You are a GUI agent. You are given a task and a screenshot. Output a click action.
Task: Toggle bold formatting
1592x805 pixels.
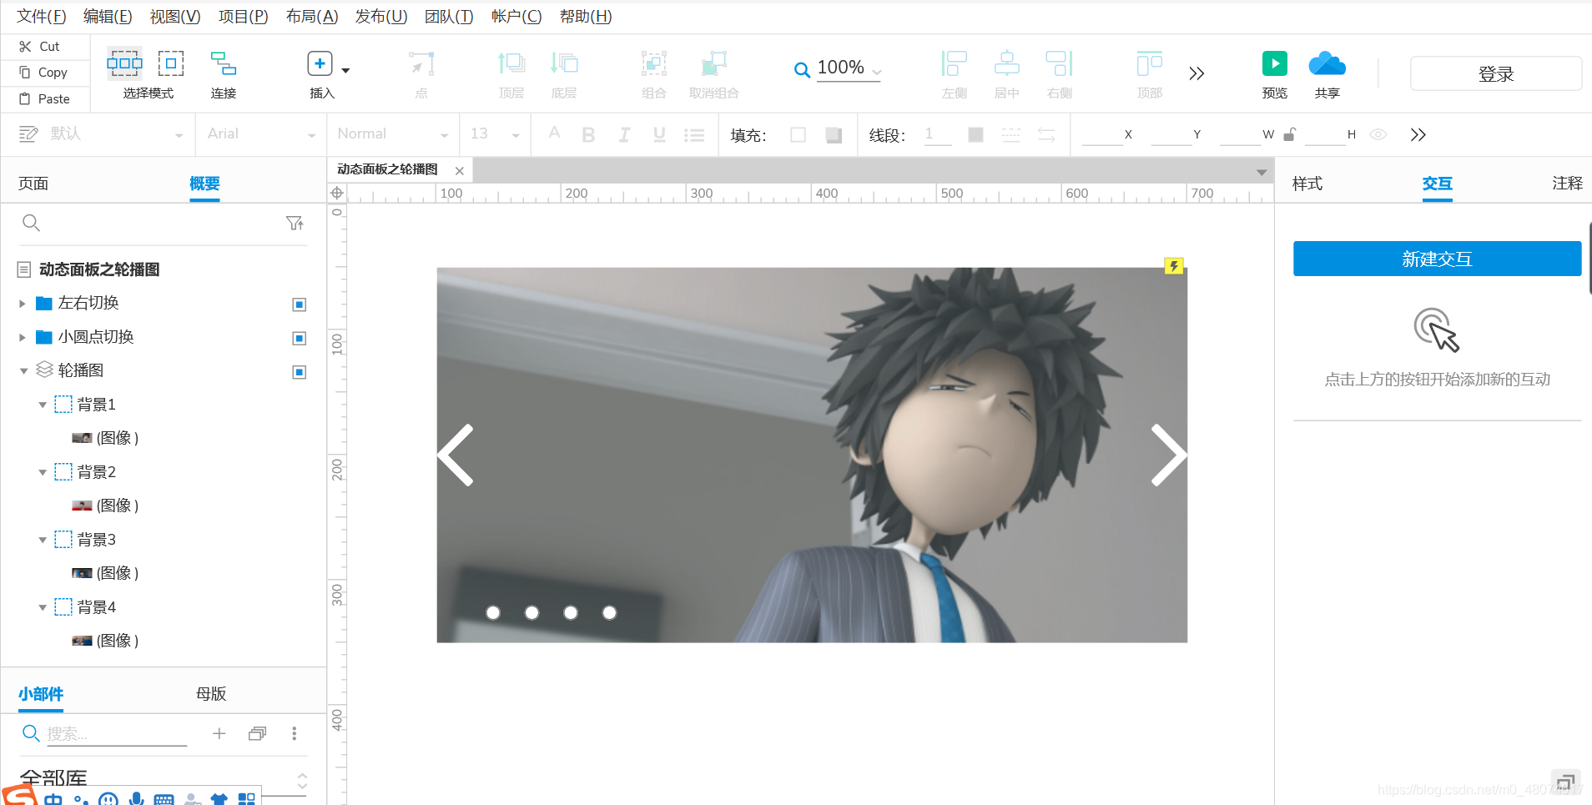[588, 134]
